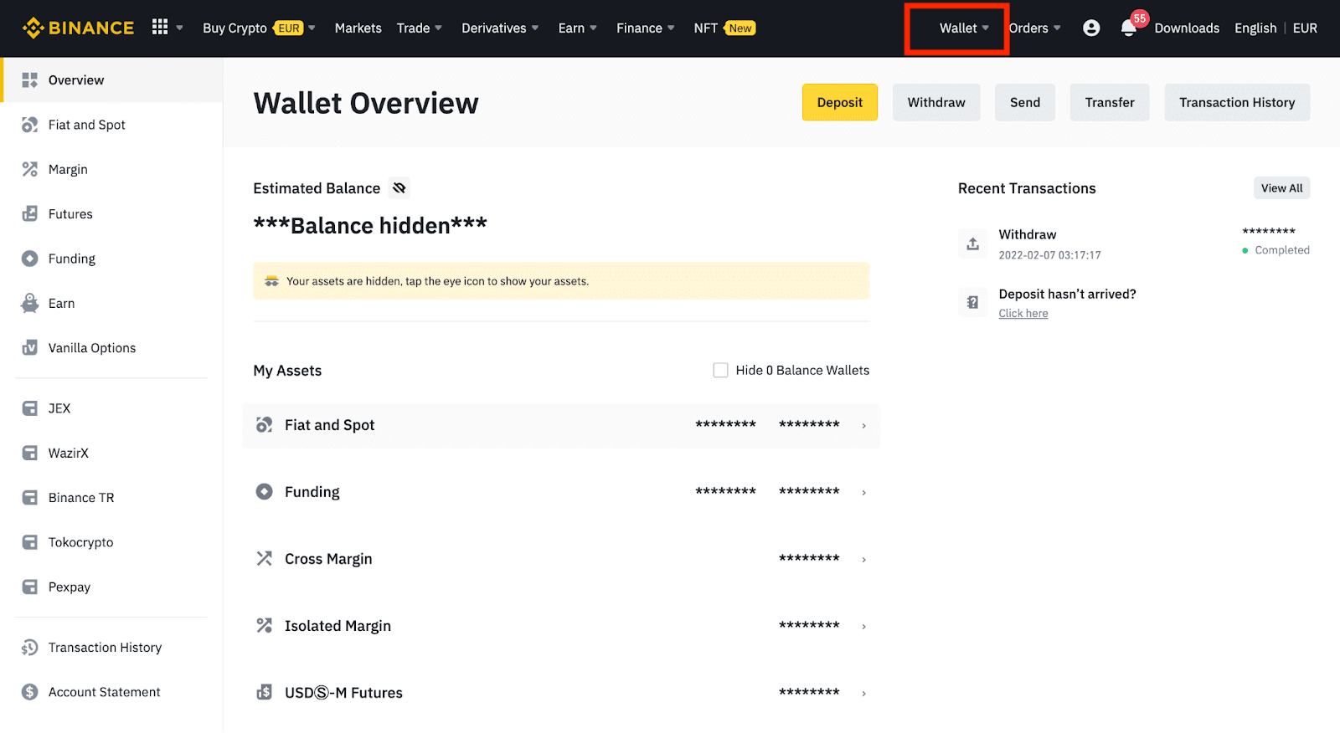Image resolution: width=1340 pixels, height=733 pixels.
Task: Click the Overview sidebar icon
Action: pos(30,79)
